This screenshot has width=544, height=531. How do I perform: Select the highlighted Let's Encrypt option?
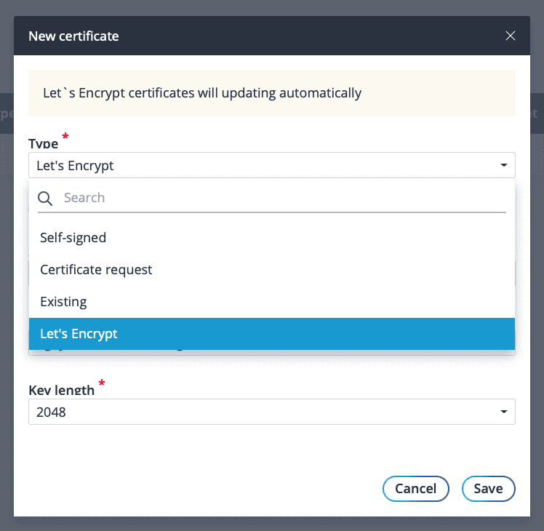click(79, 334)
